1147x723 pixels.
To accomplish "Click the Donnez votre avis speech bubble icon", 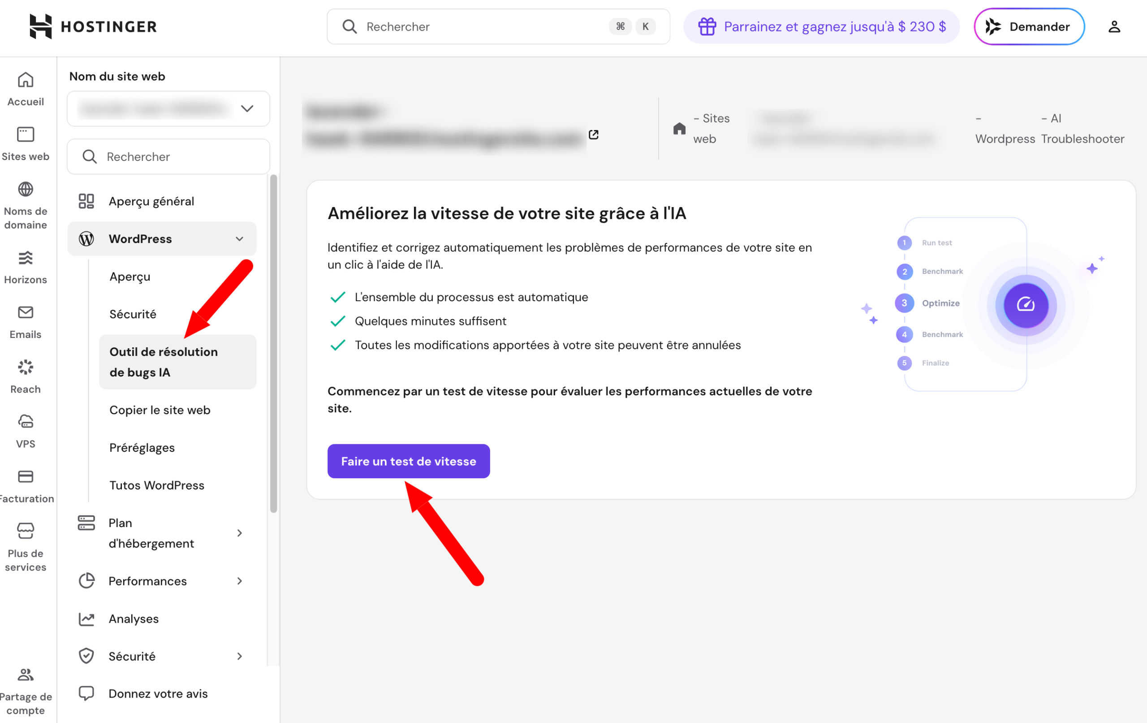I will tap(86, 693).
